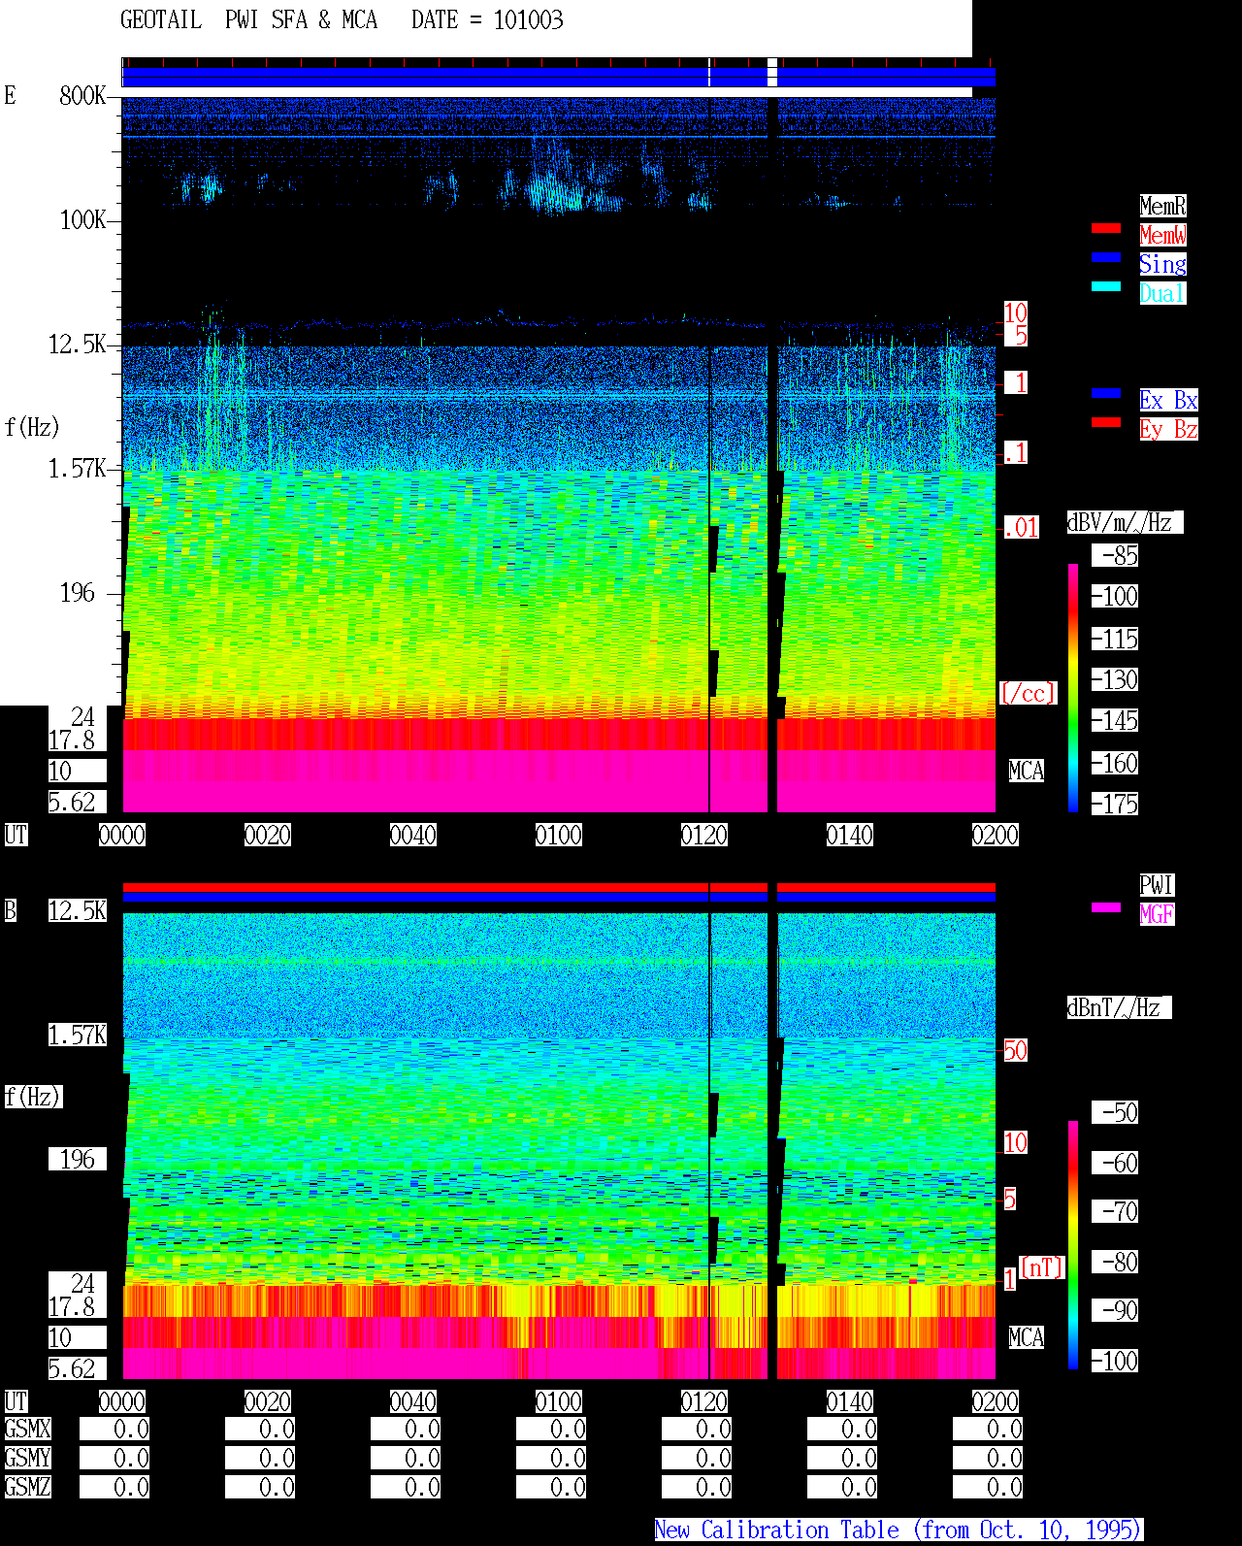Select the magenta MGF legend swatch

[x=1106, y=907]
